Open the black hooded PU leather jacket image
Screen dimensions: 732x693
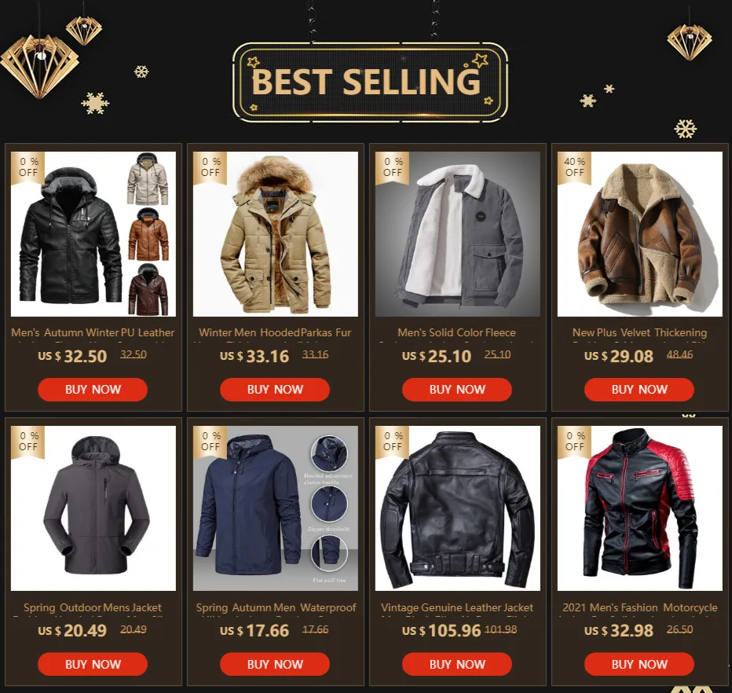[93, 234]
